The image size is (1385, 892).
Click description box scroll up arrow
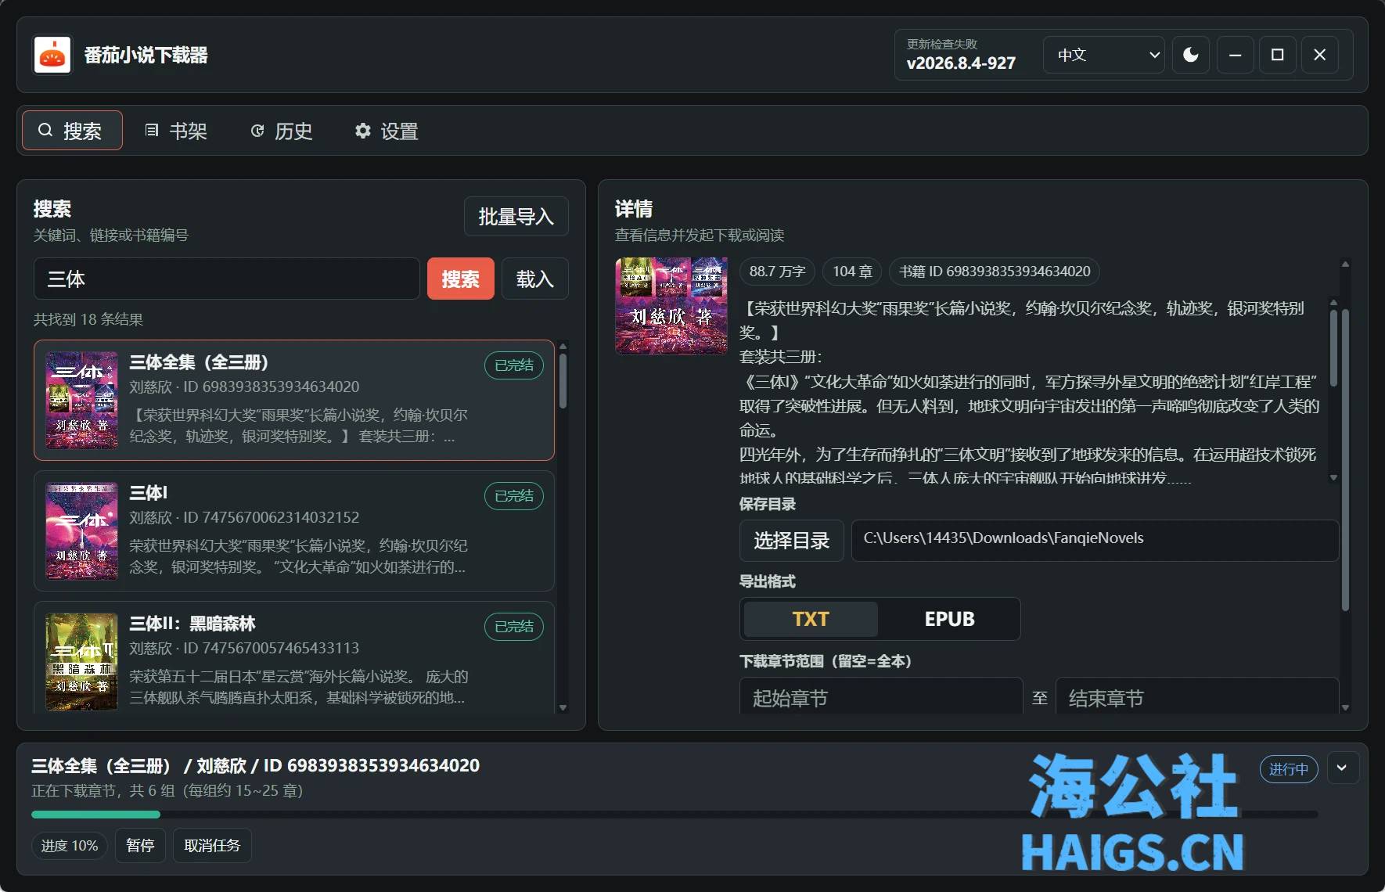pyautogui.click(x=1334, y=302)
